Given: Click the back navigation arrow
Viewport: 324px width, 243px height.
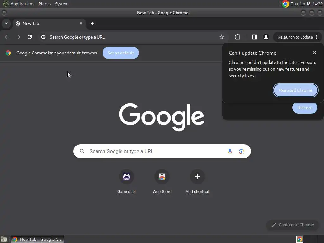Looking at the screenshot, I should pyautogui.click(x=7, y=37).
